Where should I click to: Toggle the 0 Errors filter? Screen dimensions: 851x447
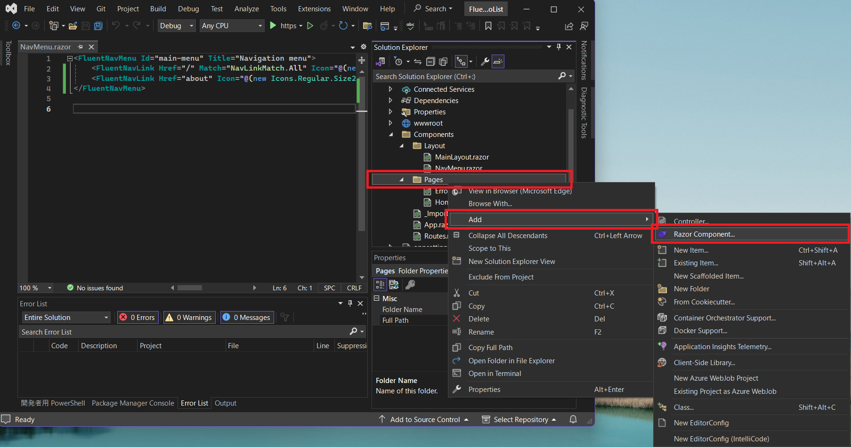pos(138,318)
